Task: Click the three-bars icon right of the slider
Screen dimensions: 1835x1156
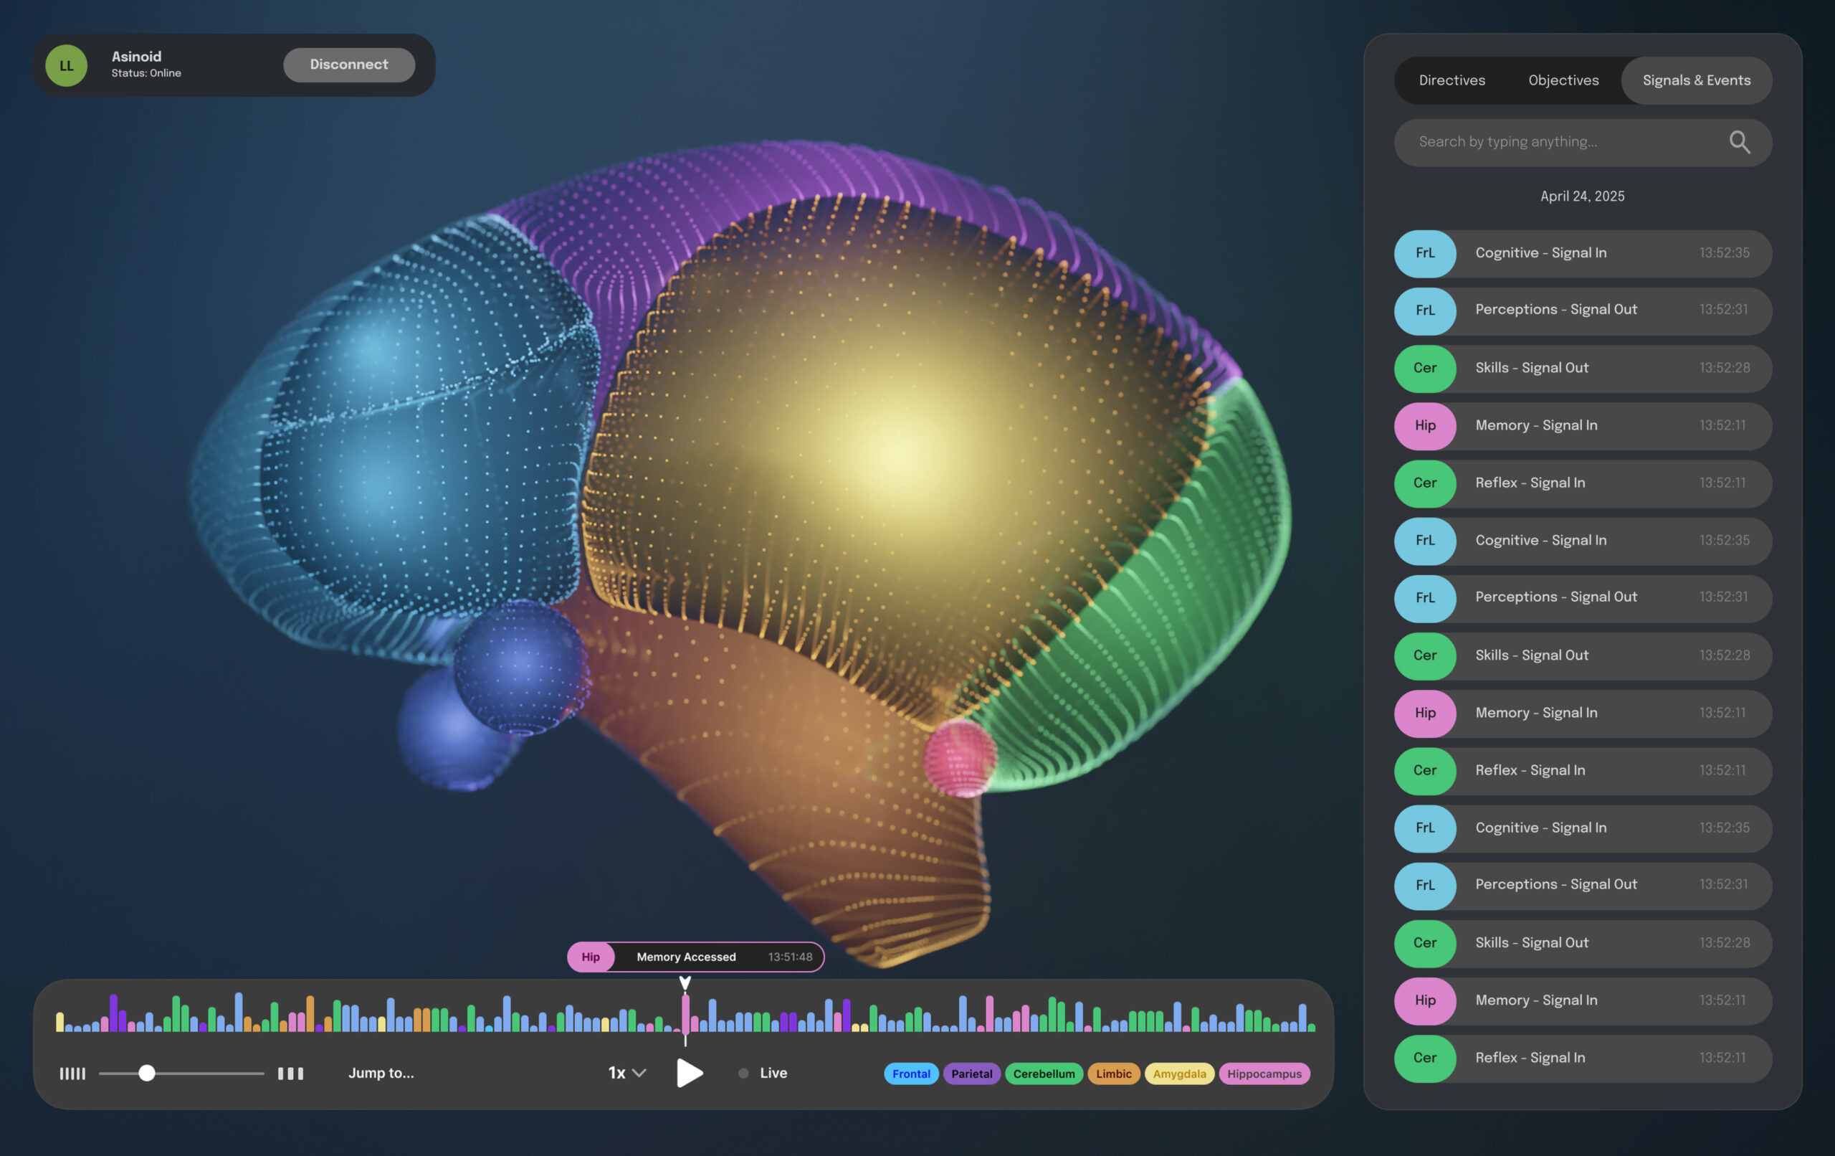Action: (290, 1073)
